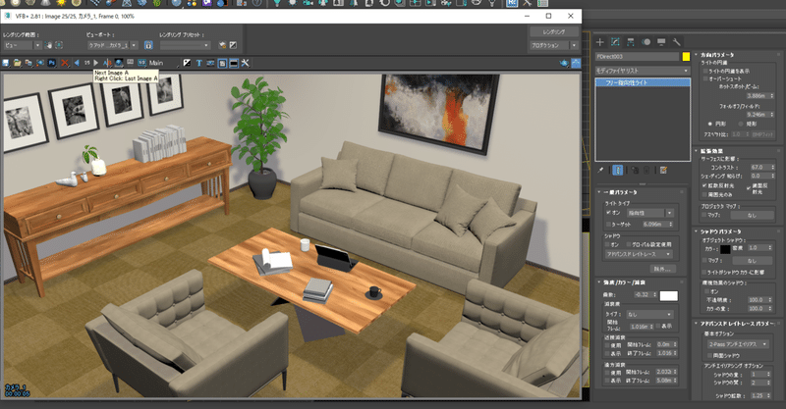
Task: Clear the frame buffer with red X
Action: [x=65, y=63]
